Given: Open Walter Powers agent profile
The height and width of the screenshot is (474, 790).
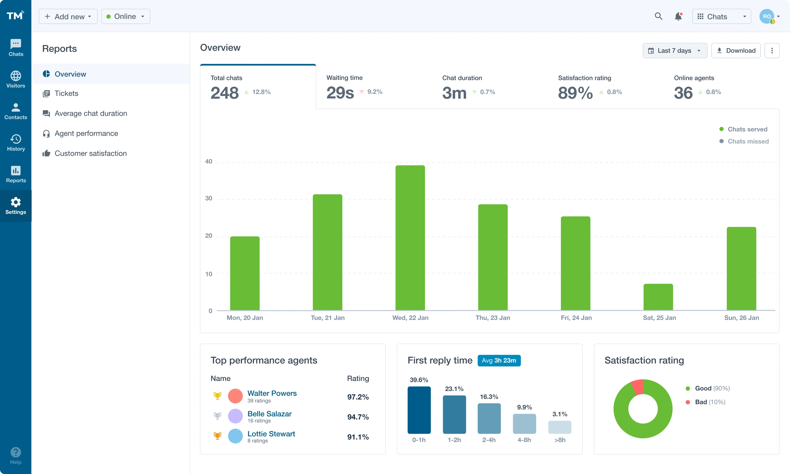Looking at the screenshot, I should coord(272,393).
